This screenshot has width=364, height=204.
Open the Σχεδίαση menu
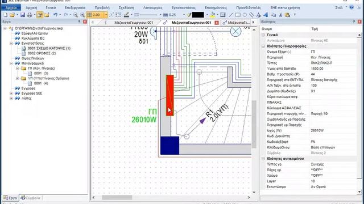pyautogui.click(x=126, y=7)
